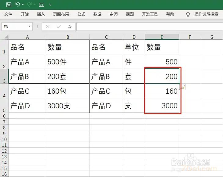Click the fill handle on cell E3
Screen dimensions: 223x177
179,83
